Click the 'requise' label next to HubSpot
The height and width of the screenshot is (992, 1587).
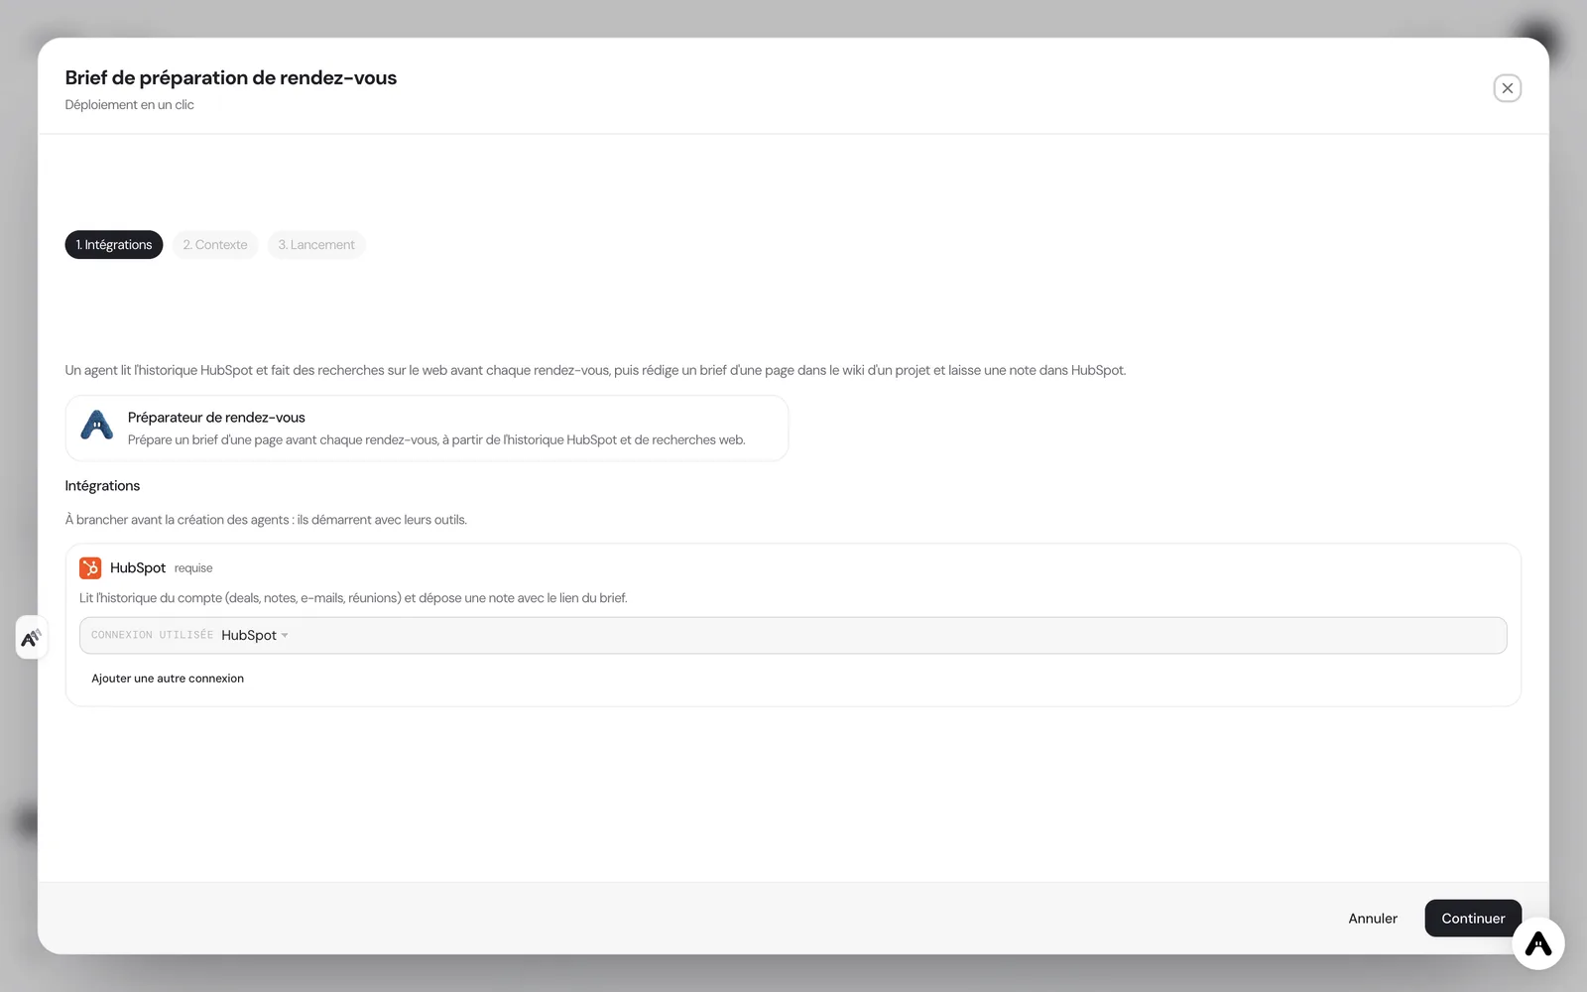pos(193,568)
